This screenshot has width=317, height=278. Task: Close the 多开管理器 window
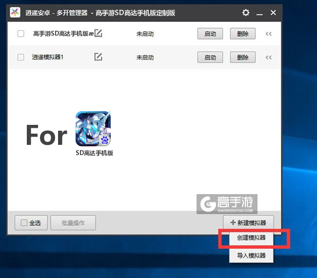(273, 13)
